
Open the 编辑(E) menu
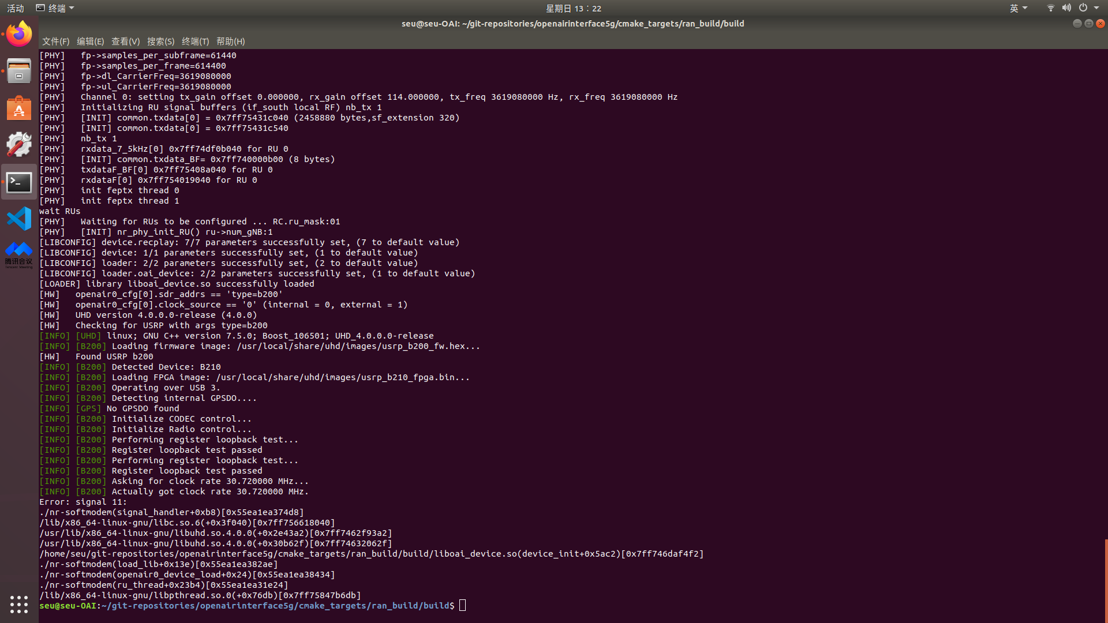90,42
